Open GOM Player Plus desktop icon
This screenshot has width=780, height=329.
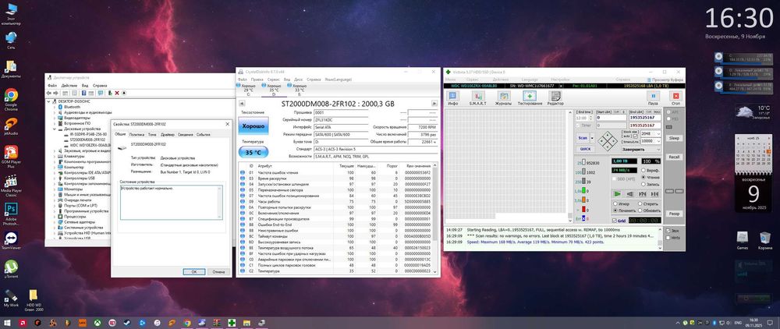point(10,157)
